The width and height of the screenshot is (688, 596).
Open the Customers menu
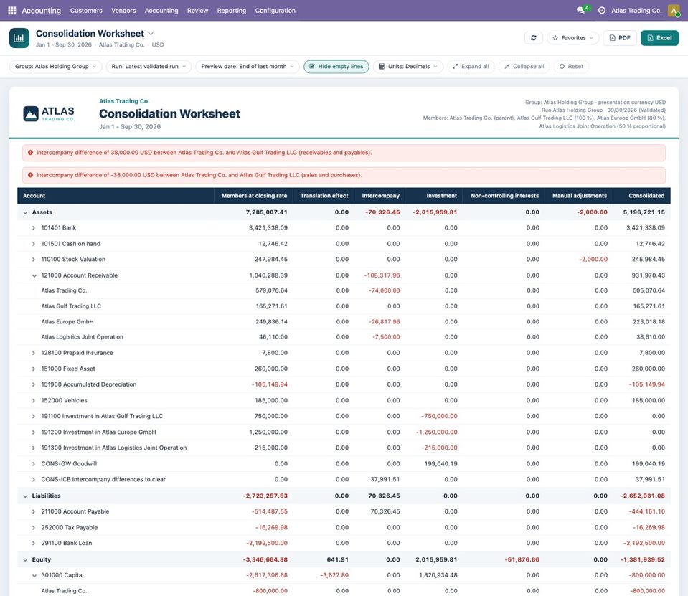(86, 11)
